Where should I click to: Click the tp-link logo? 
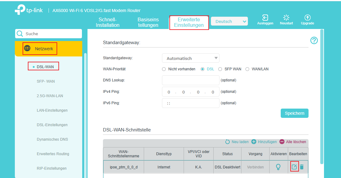[29, 10]
